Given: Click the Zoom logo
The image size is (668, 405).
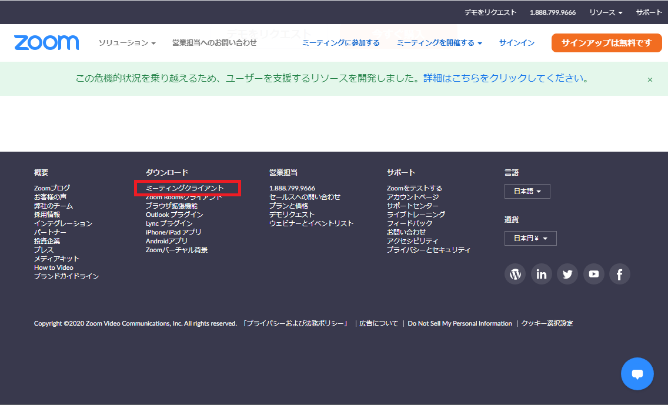Looking at the screenshot, I should 46,42.
